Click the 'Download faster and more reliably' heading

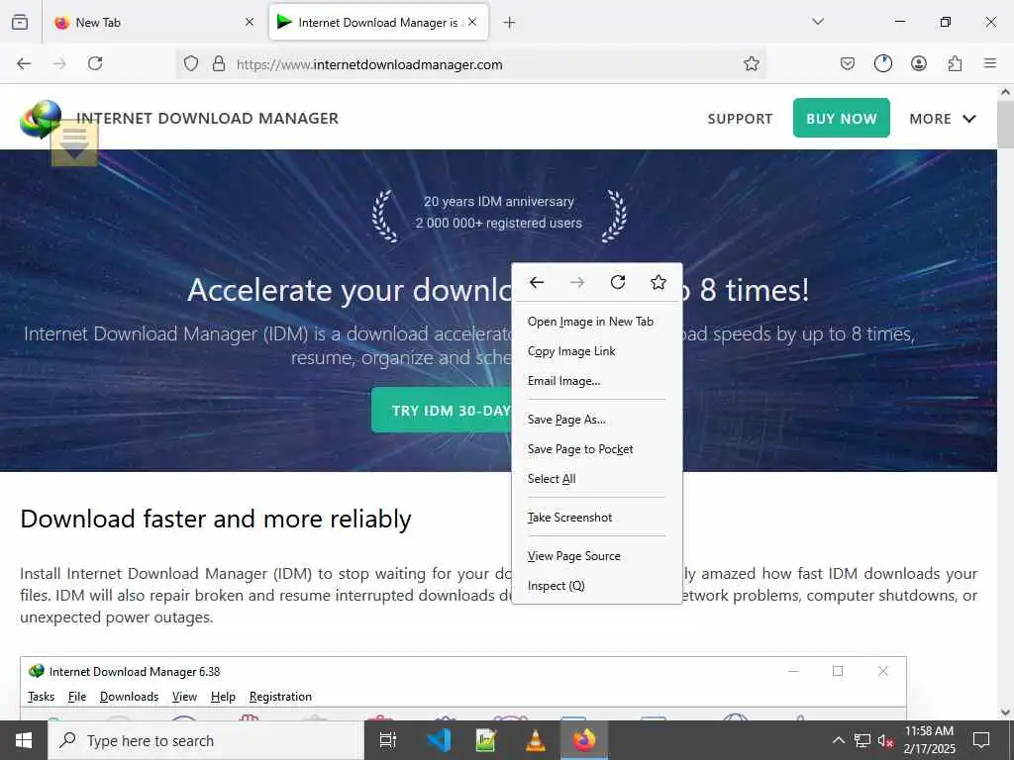coord(216,519)
